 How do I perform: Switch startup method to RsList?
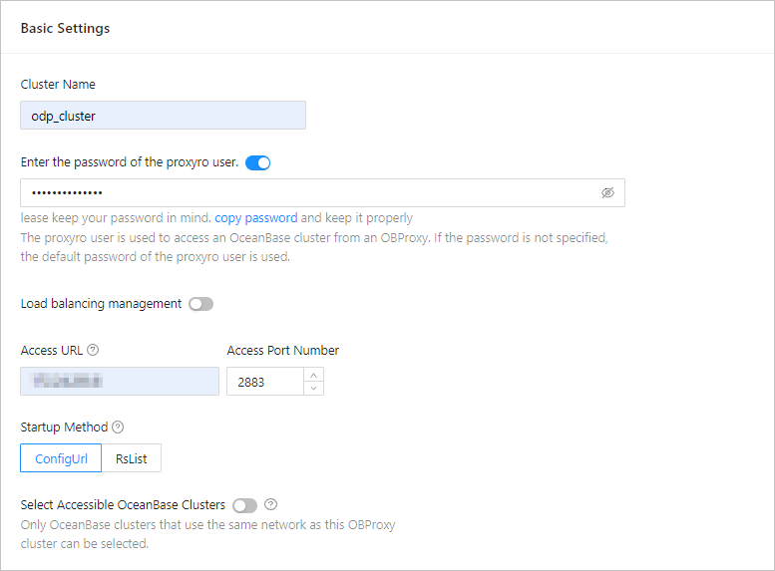[131, 457]
